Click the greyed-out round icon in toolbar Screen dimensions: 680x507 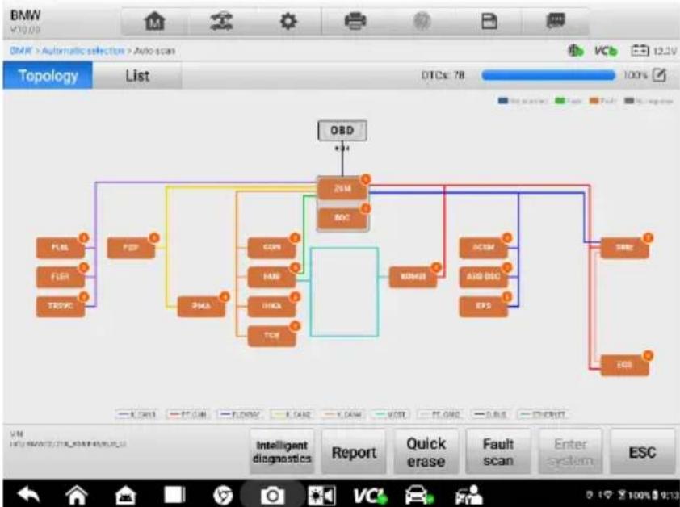422,21
